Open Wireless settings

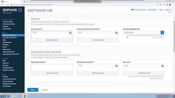click(6, 45)
